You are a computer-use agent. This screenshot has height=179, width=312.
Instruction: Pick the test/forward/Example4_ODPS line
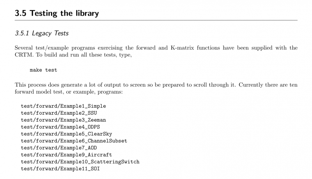[60, 127]
